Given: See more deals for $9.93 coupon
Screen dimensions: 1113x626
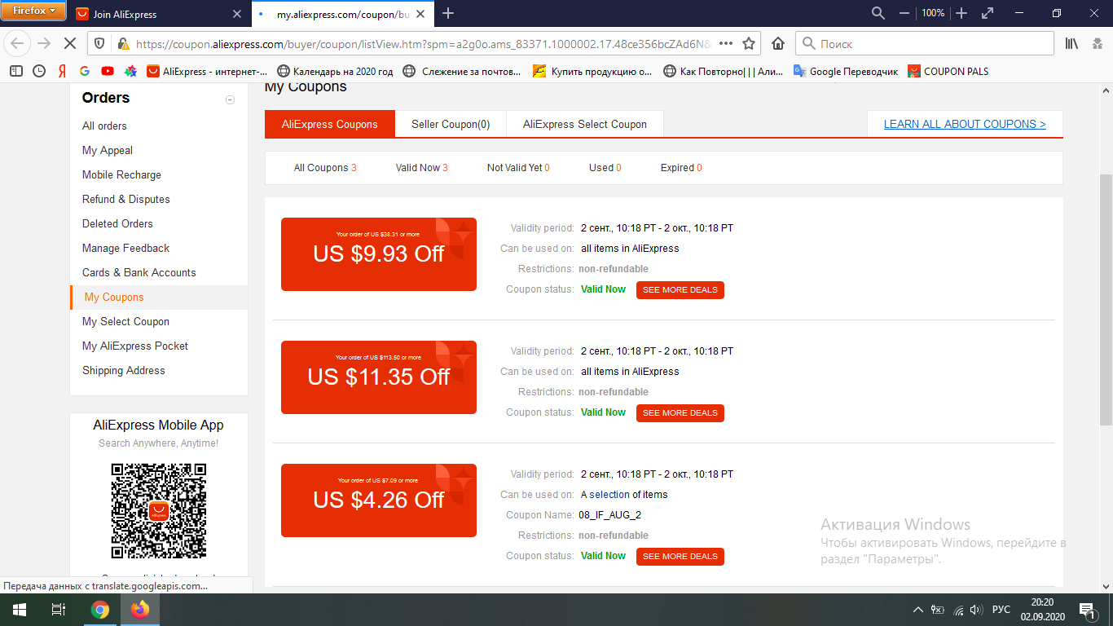Looking at the screenshot, I should [680, 289].
